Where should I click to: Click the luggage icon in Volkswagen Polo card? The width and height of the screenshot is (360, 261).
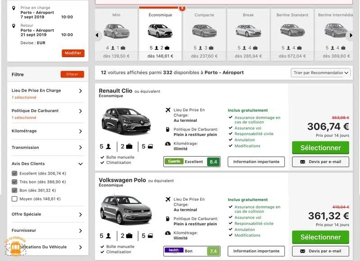pyautogui.click(x=129, y=236)
